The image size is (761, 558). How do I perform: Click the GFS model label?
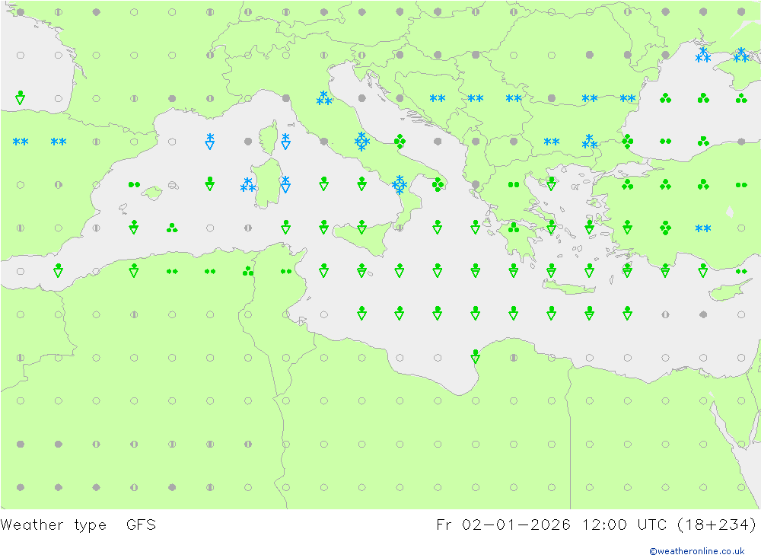tap(141, 525)
